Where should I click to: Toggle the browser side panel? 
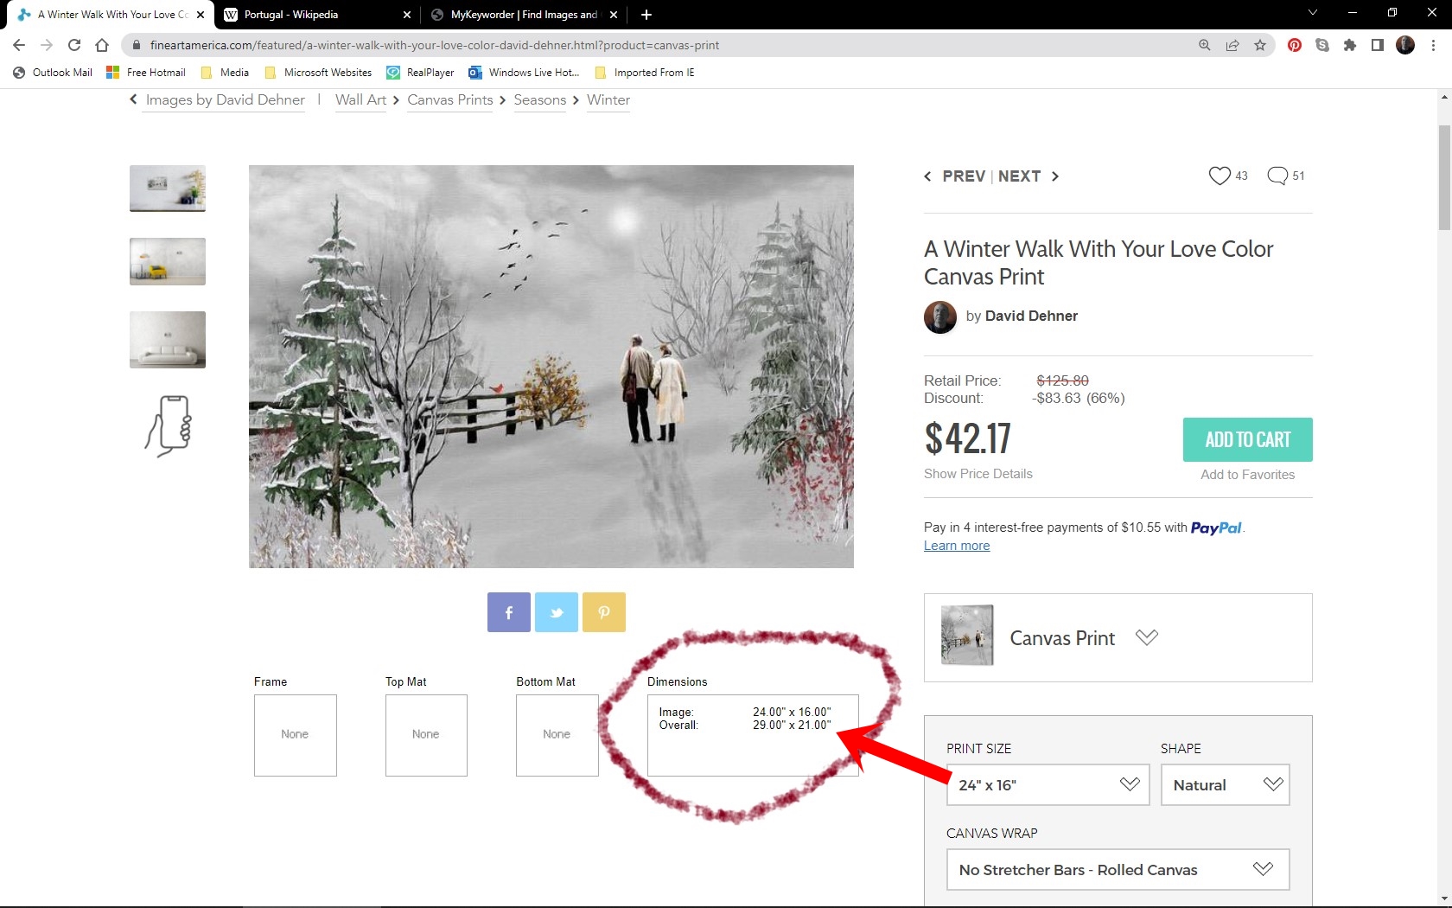point(1378,45)
